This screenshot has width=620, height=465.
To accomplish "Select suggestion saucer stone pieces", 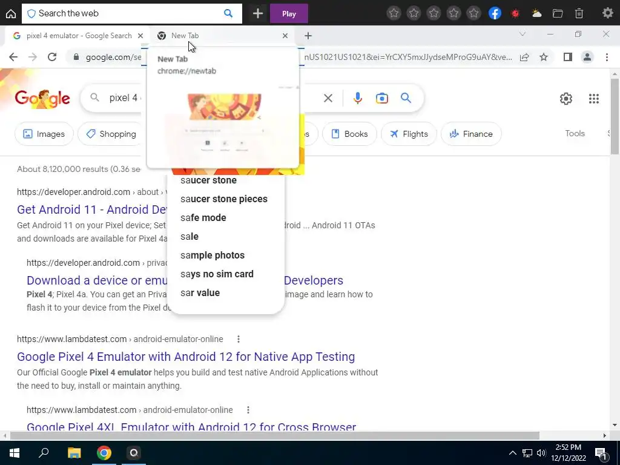I will tap(224, 199).
